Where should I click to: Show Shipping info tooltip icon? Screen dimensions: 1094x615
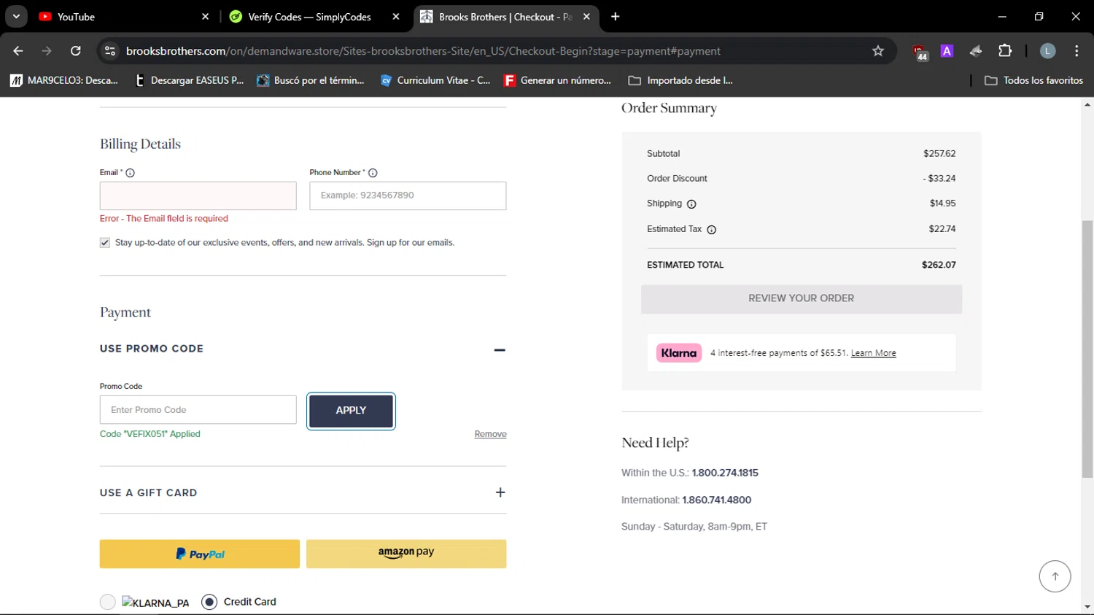pyautogui.click(x=691, y=204)
